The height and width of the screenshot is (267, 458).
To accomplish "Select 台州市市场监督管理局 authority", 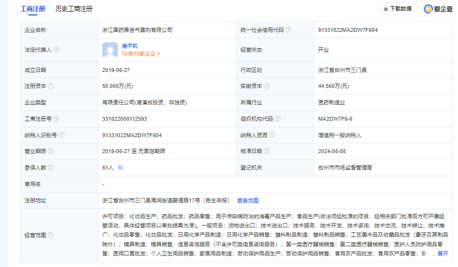I will pyautogui.click(x=345, y=168).
